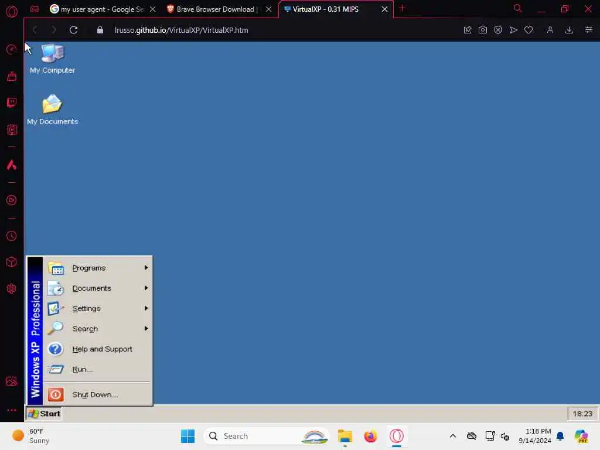Select Run... in Start menu
600x450 pixels.
pos(98,369)
